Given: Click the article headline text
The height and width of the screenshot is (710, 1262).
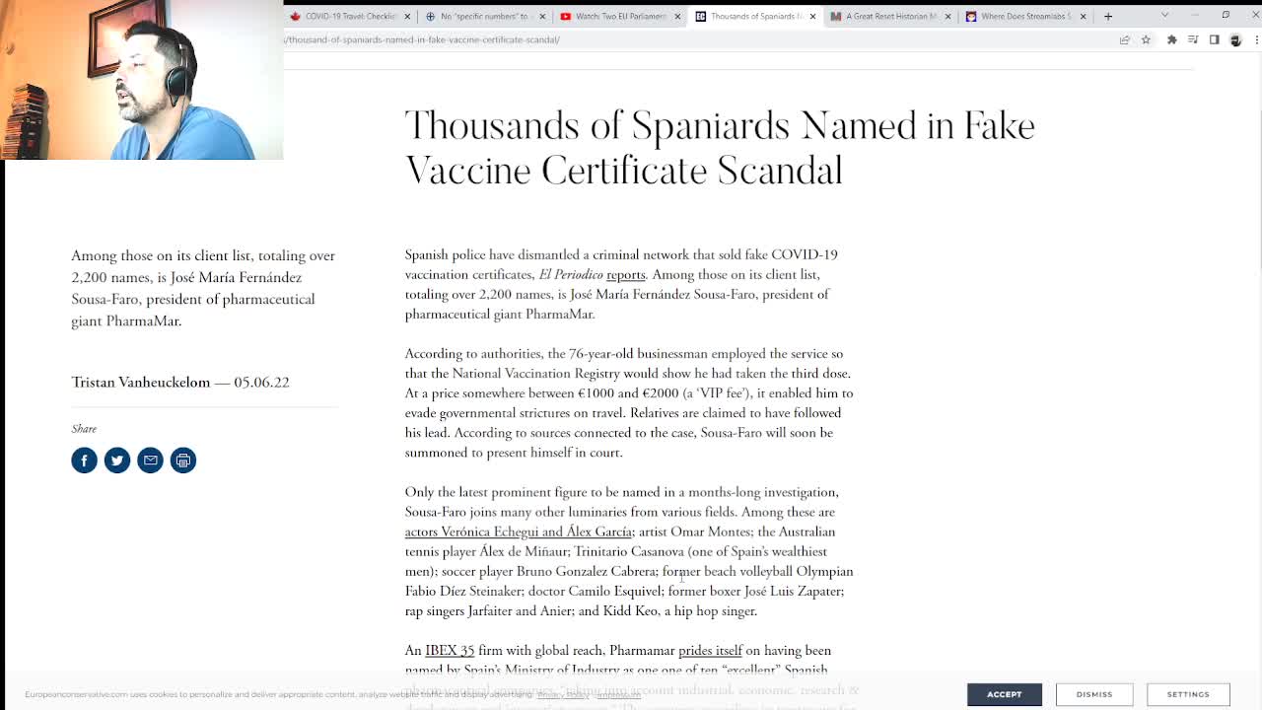Looking at the screenshot, I should [720, 148].
